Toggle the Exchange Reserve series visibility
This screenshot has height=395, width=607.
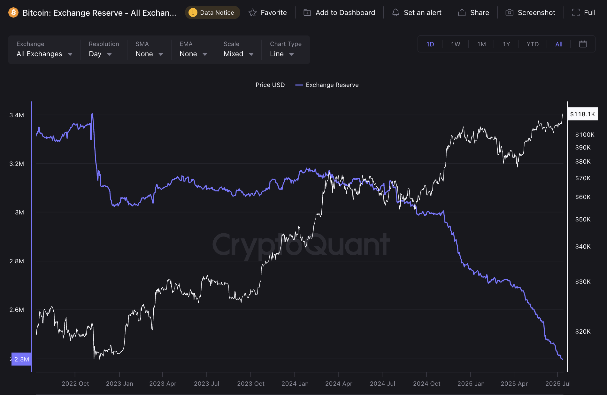point(327,85)
